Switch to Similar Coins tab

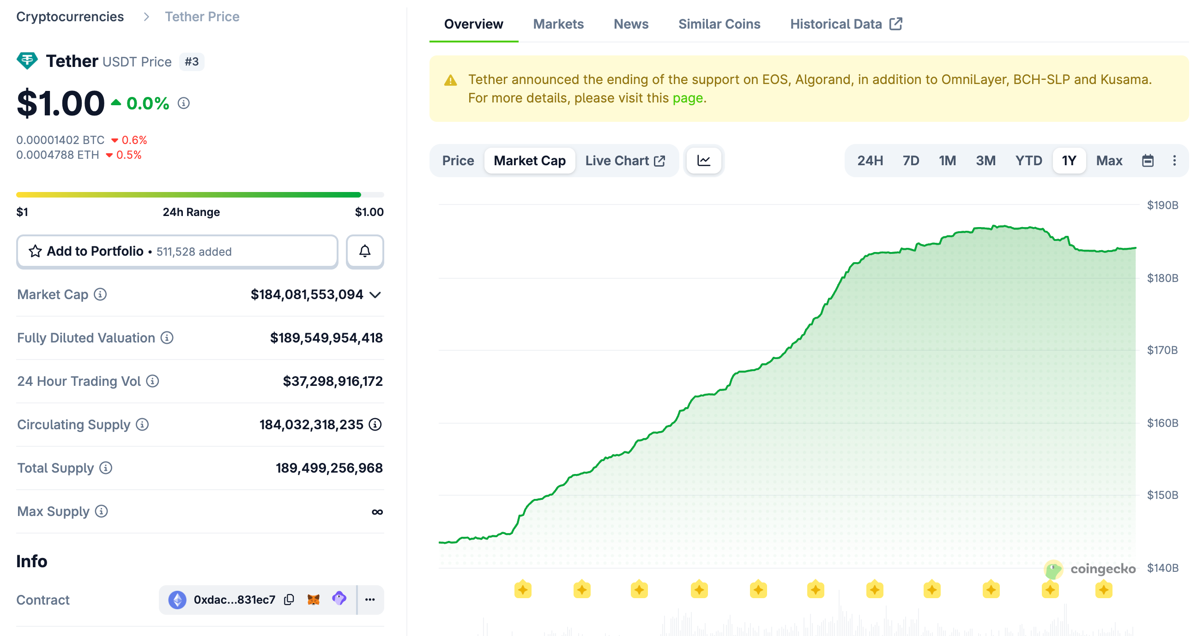(x=719, y=24)
